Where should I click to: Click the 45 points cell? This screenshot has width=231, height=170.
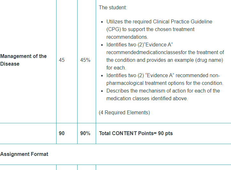(62, 60)
